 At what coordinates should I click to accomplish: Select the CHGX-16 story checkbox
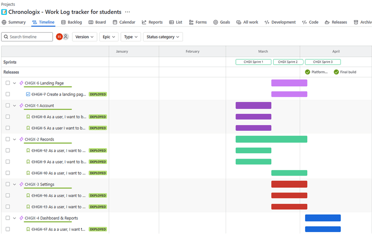[8, 195]
